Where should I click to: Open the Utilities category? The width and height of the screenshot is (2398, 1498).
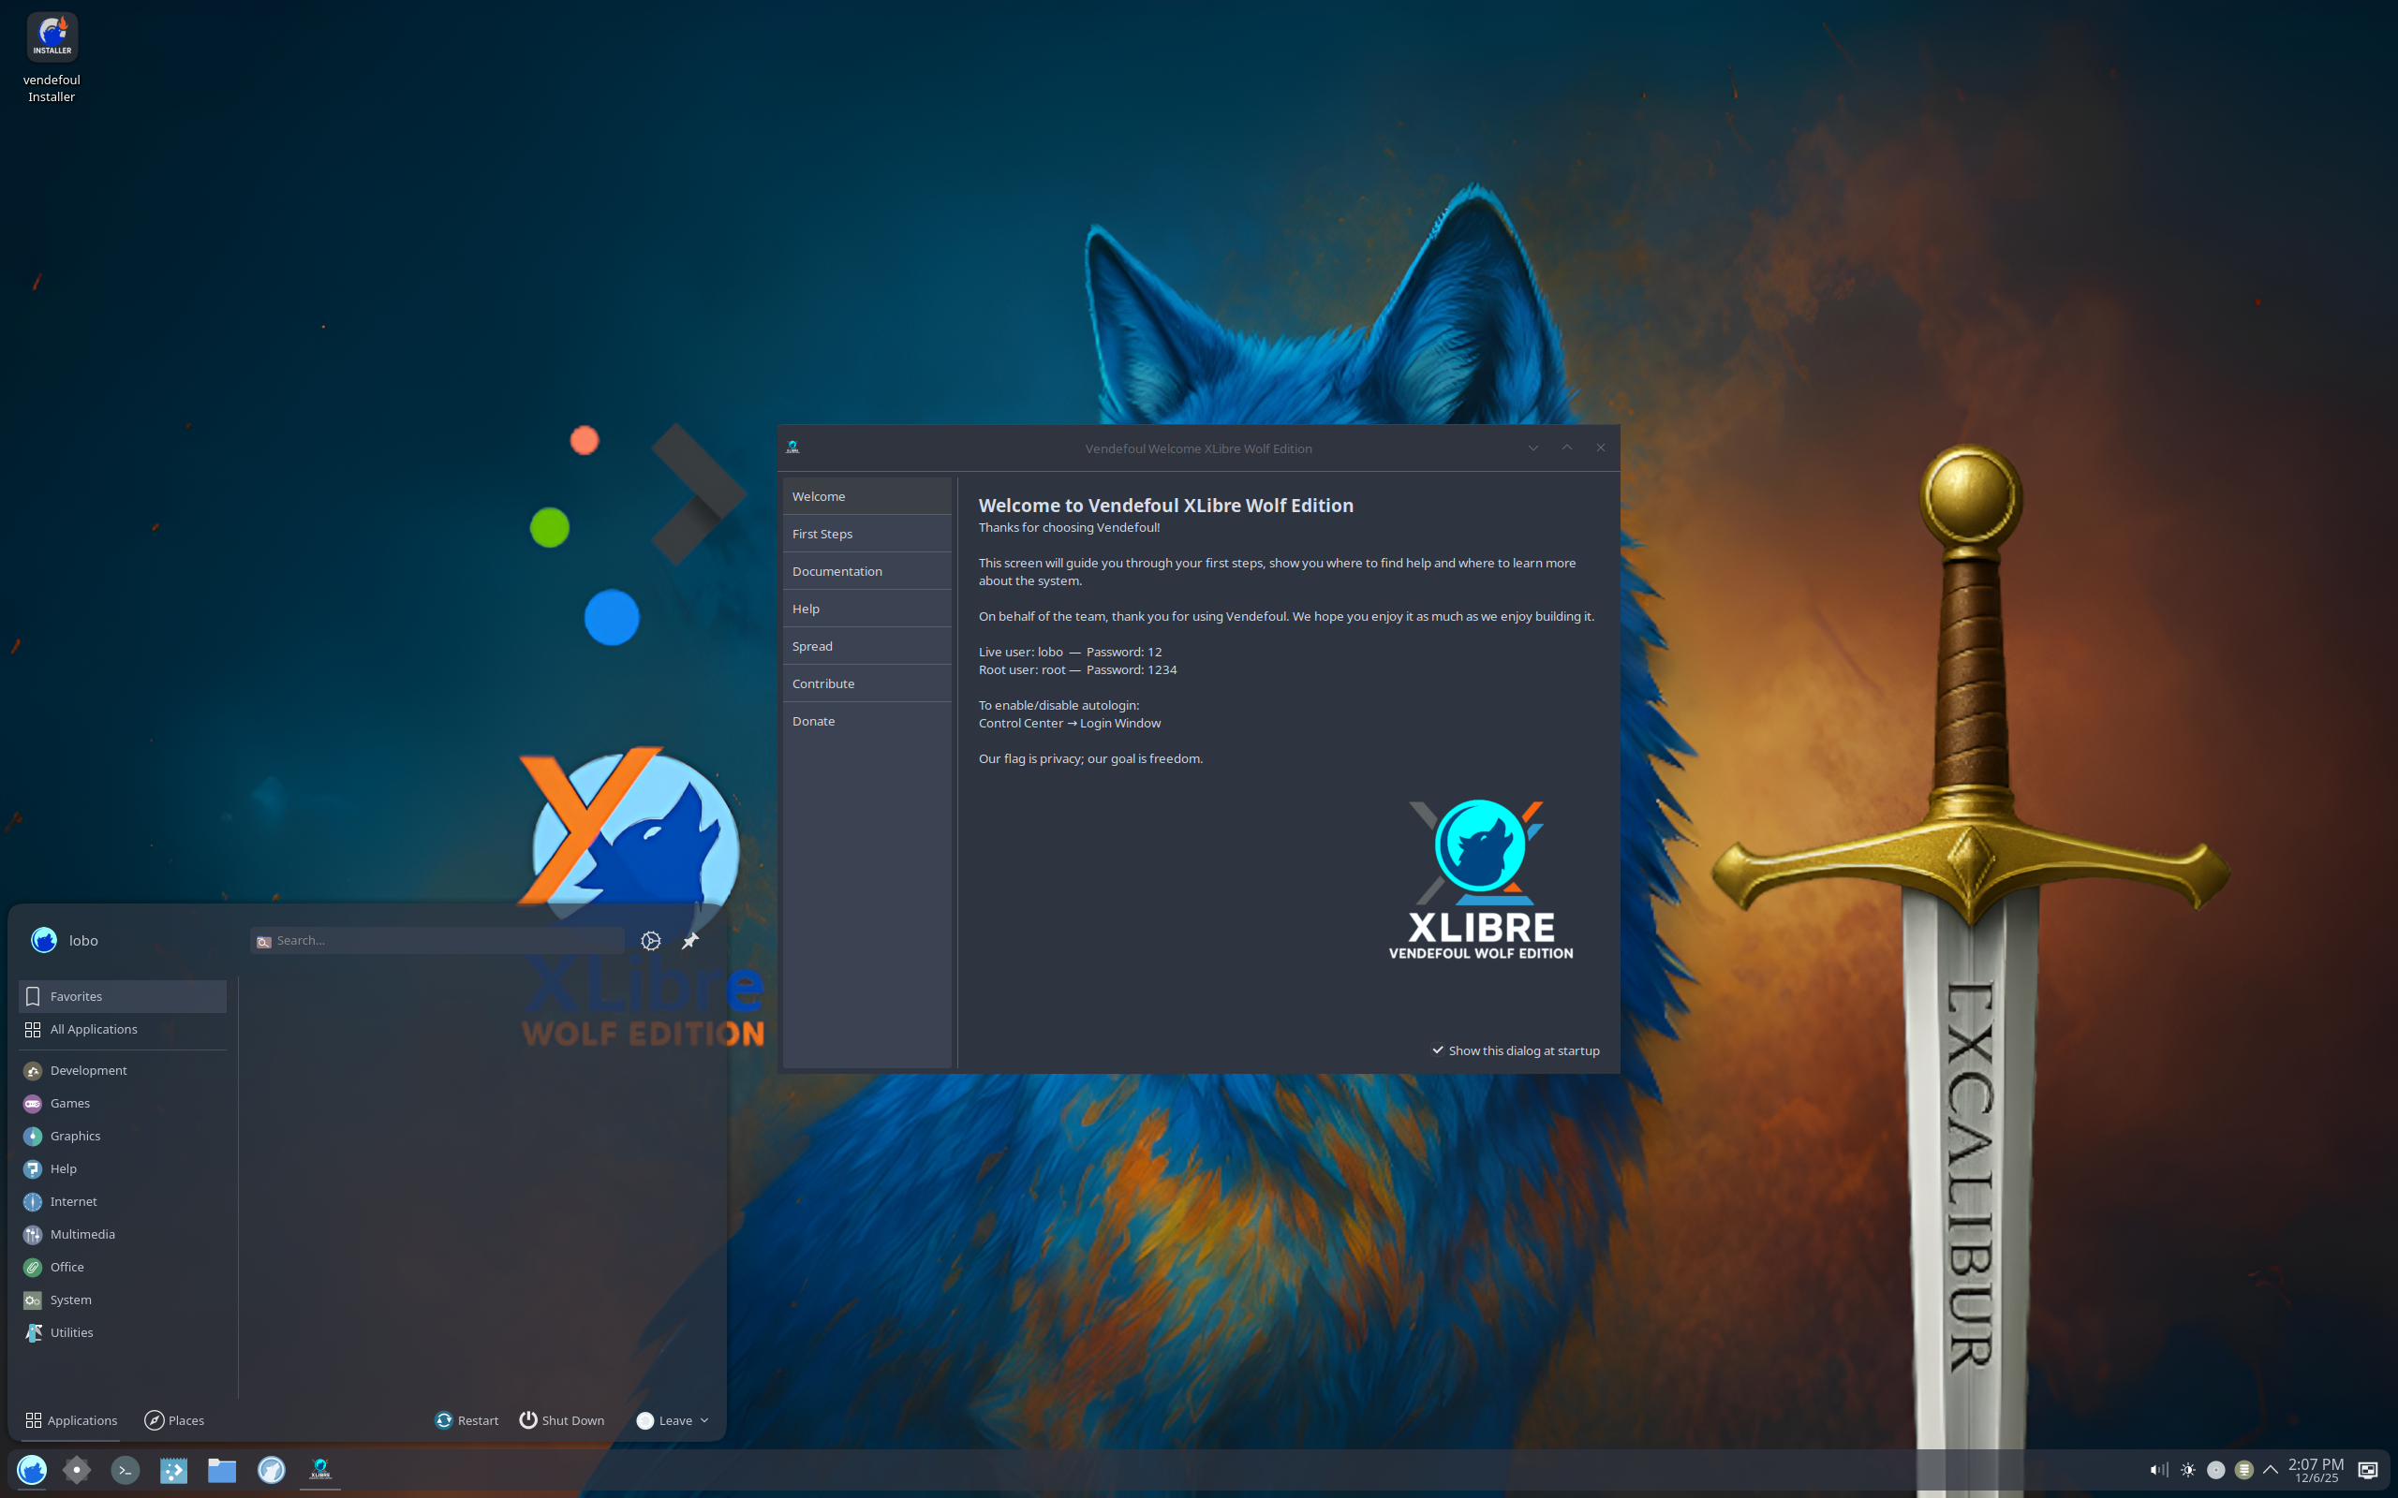(122, 1331)
